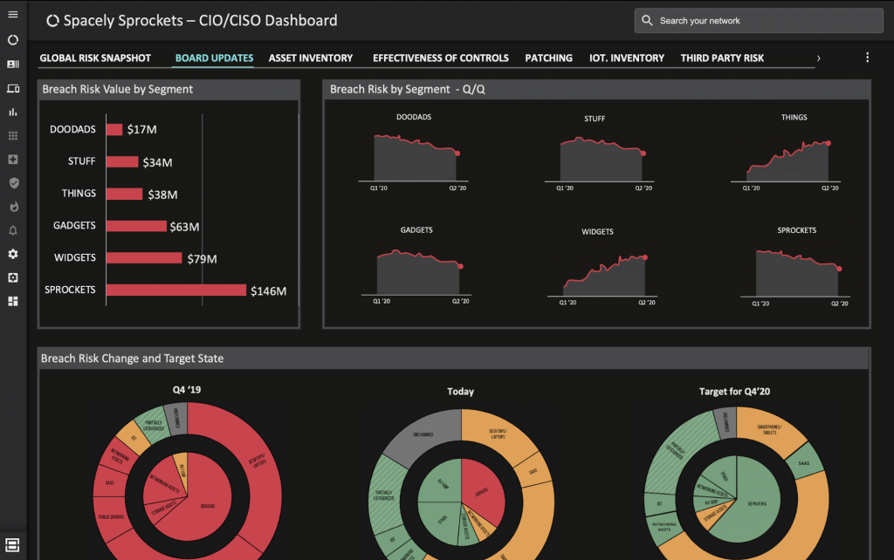
Task: Open the notifications bell in the sidebar
Action: (x=12, y=230)
